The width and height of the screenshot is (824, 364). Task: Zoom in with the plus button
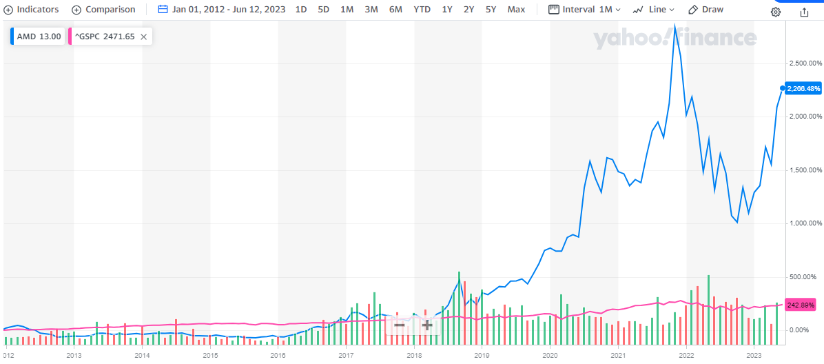426,325
